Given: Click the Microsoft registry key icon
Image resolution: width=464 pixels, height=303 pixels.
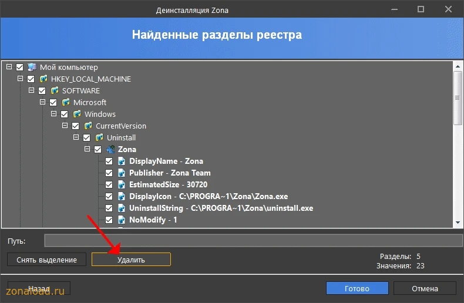Looking at the screenshot, I should coord(65,102).
